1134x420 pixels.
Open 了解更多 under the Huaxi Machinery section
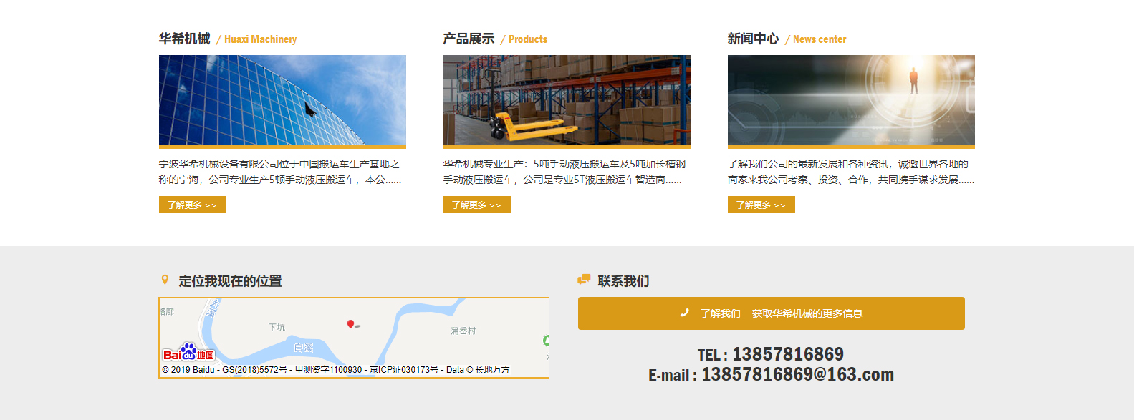[x=192, y=205]
